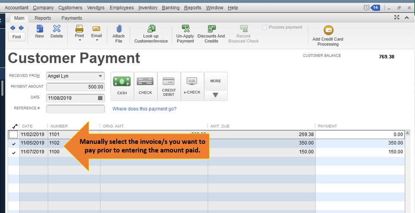Open the Vendors menu
This screenshot has width=415, height=213.
[96, 8]
